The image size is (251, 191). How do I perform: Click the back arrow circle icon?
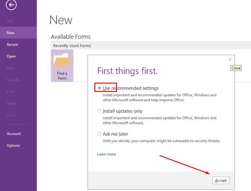pyautogui.click(x=11, y=5)
